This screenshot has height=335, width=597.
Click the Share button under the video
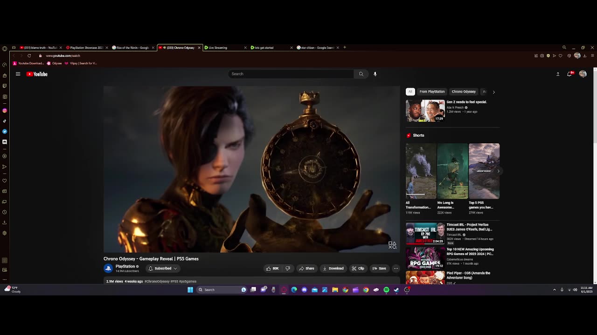tap(306, 268)
